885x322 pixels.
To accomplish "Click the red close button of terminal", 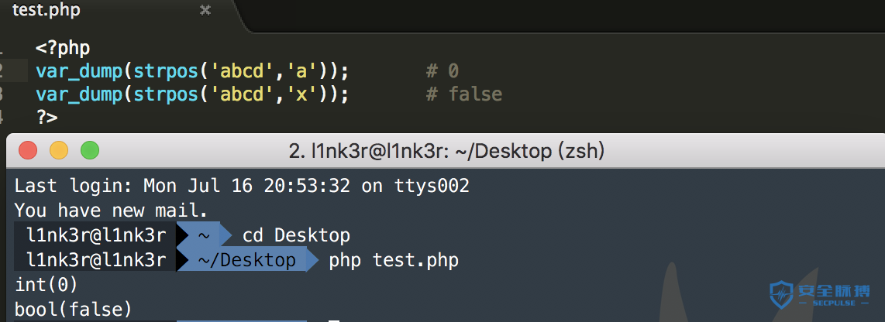I will pyautogui.click(x=28, y=151).
